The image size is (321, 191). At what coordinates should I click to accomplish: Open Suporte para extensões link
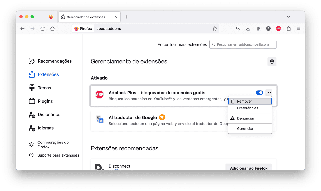click(54, 155)
